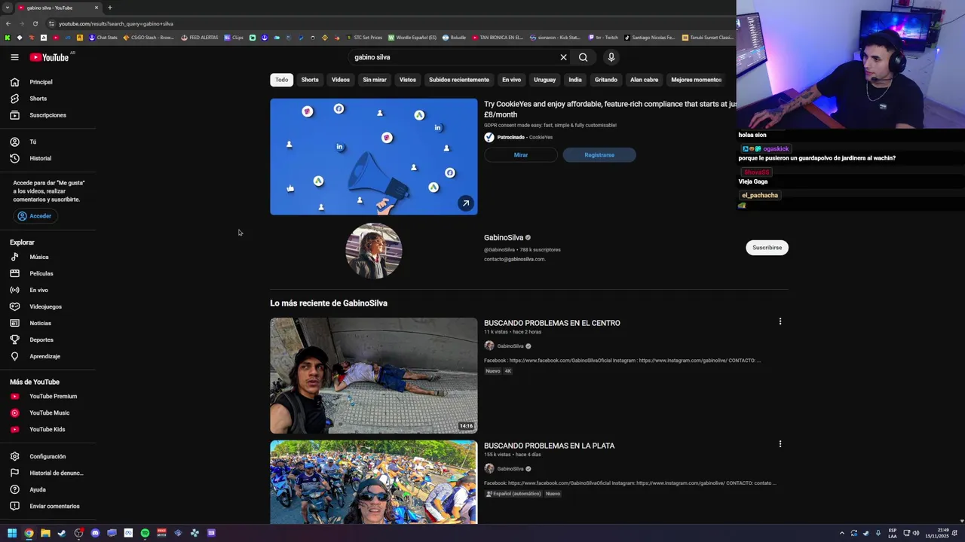Reload the page with browser refresh button

(x=35, y=23)
